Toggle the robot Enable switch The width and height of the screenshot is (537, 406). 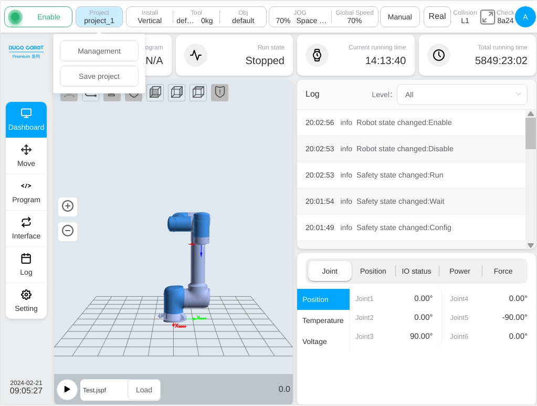coord(38,17)
